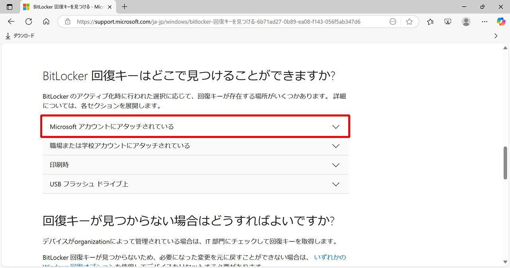Minimize the Edge browser window
Screen dimensions: 510x268
pyautogui.click(x=464, y=7)
